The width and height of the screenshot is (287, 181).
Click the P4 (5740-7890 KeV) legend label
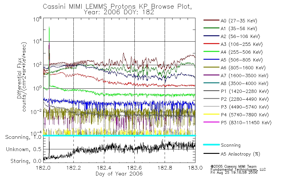[x=245, y=115]
